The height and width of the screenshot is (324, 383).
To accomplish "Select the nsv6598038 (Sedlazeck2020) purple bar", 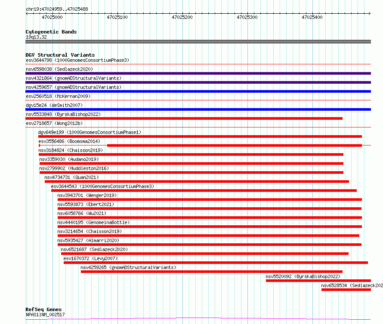I will pyautogui.click(x=198, y=73).
